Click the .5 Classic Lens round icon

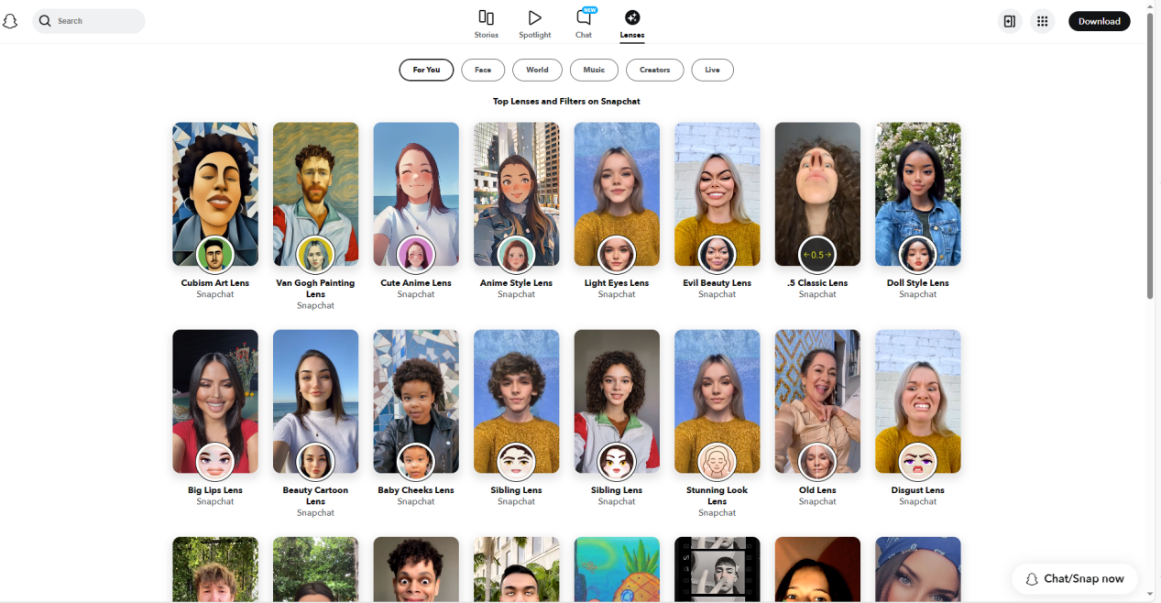pyautogui.click(x=817, y=255)
